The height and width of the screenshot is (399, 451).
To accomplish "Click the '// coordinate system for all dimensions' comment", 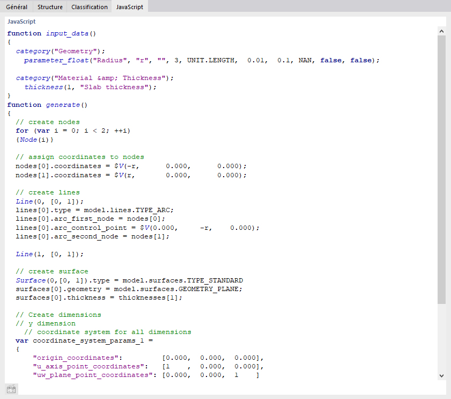I will [x=108, y=332].
